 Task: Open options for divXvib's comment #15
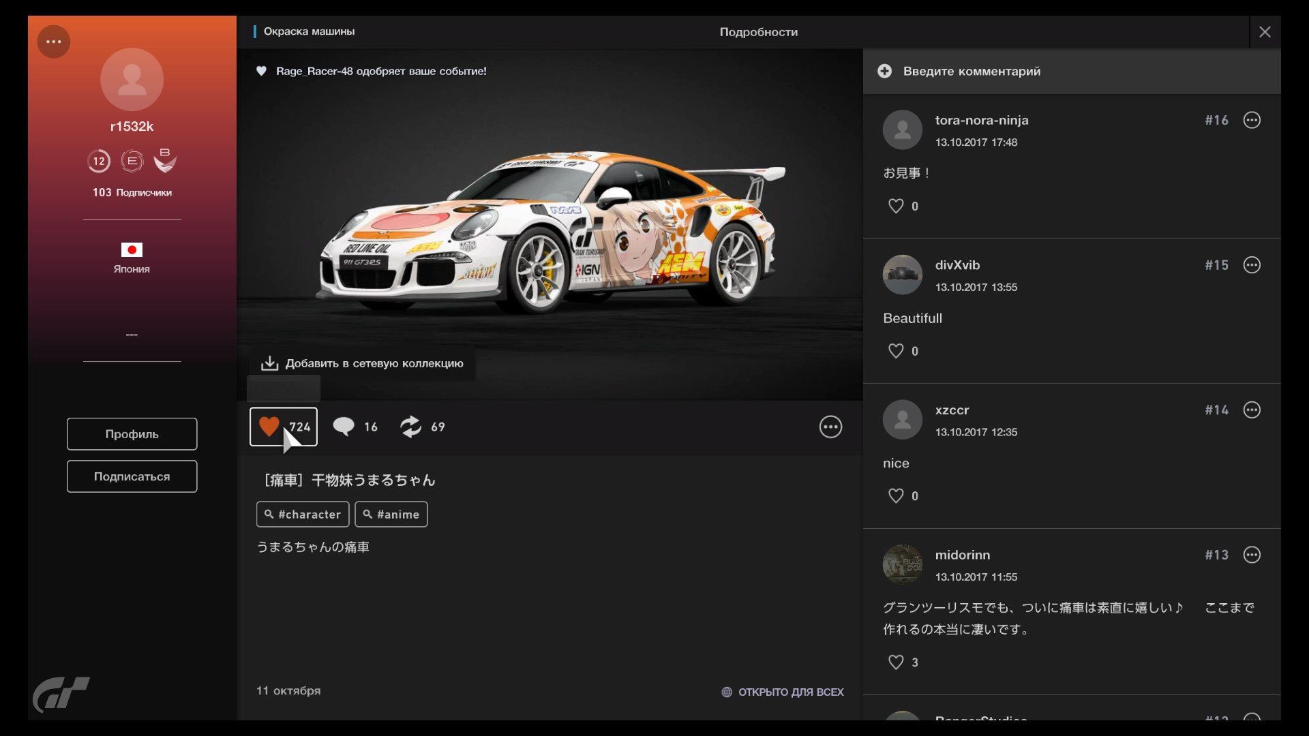pyautogui.click(x=1252, y=265)
